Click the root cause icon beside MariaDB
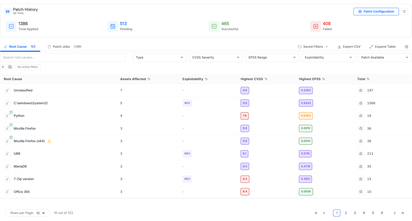Image resolution: width=412 pixels, height=221 pixels. [x=7, y=167]
